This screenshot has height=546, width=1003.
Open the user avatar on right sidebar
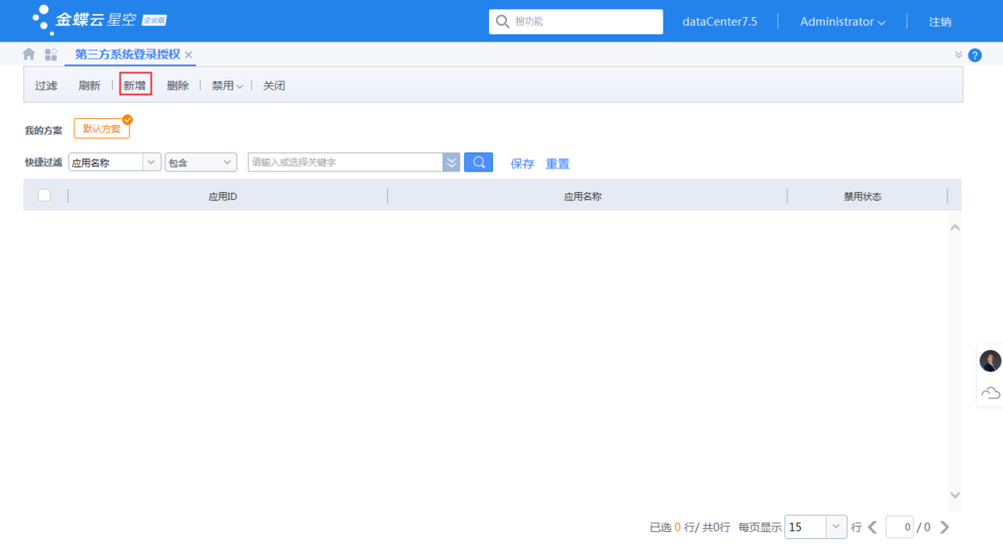pos(990,361)
